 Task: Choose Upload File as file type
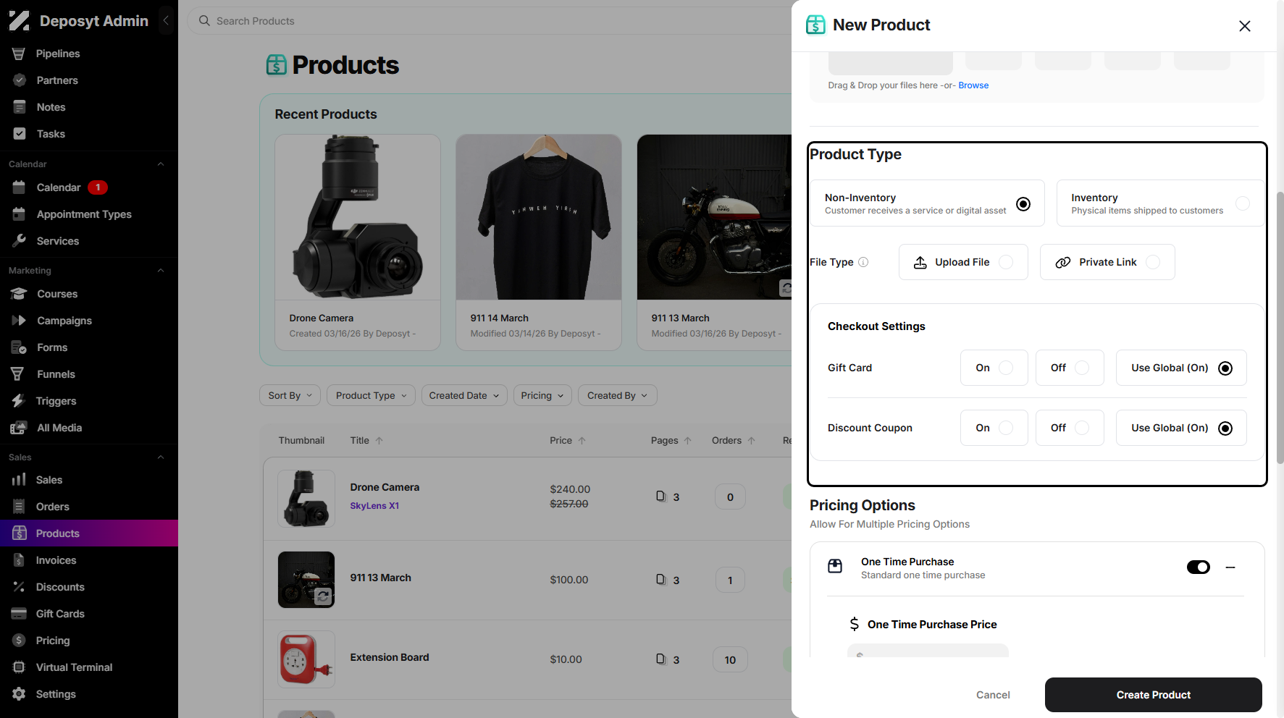coord(963,262)
